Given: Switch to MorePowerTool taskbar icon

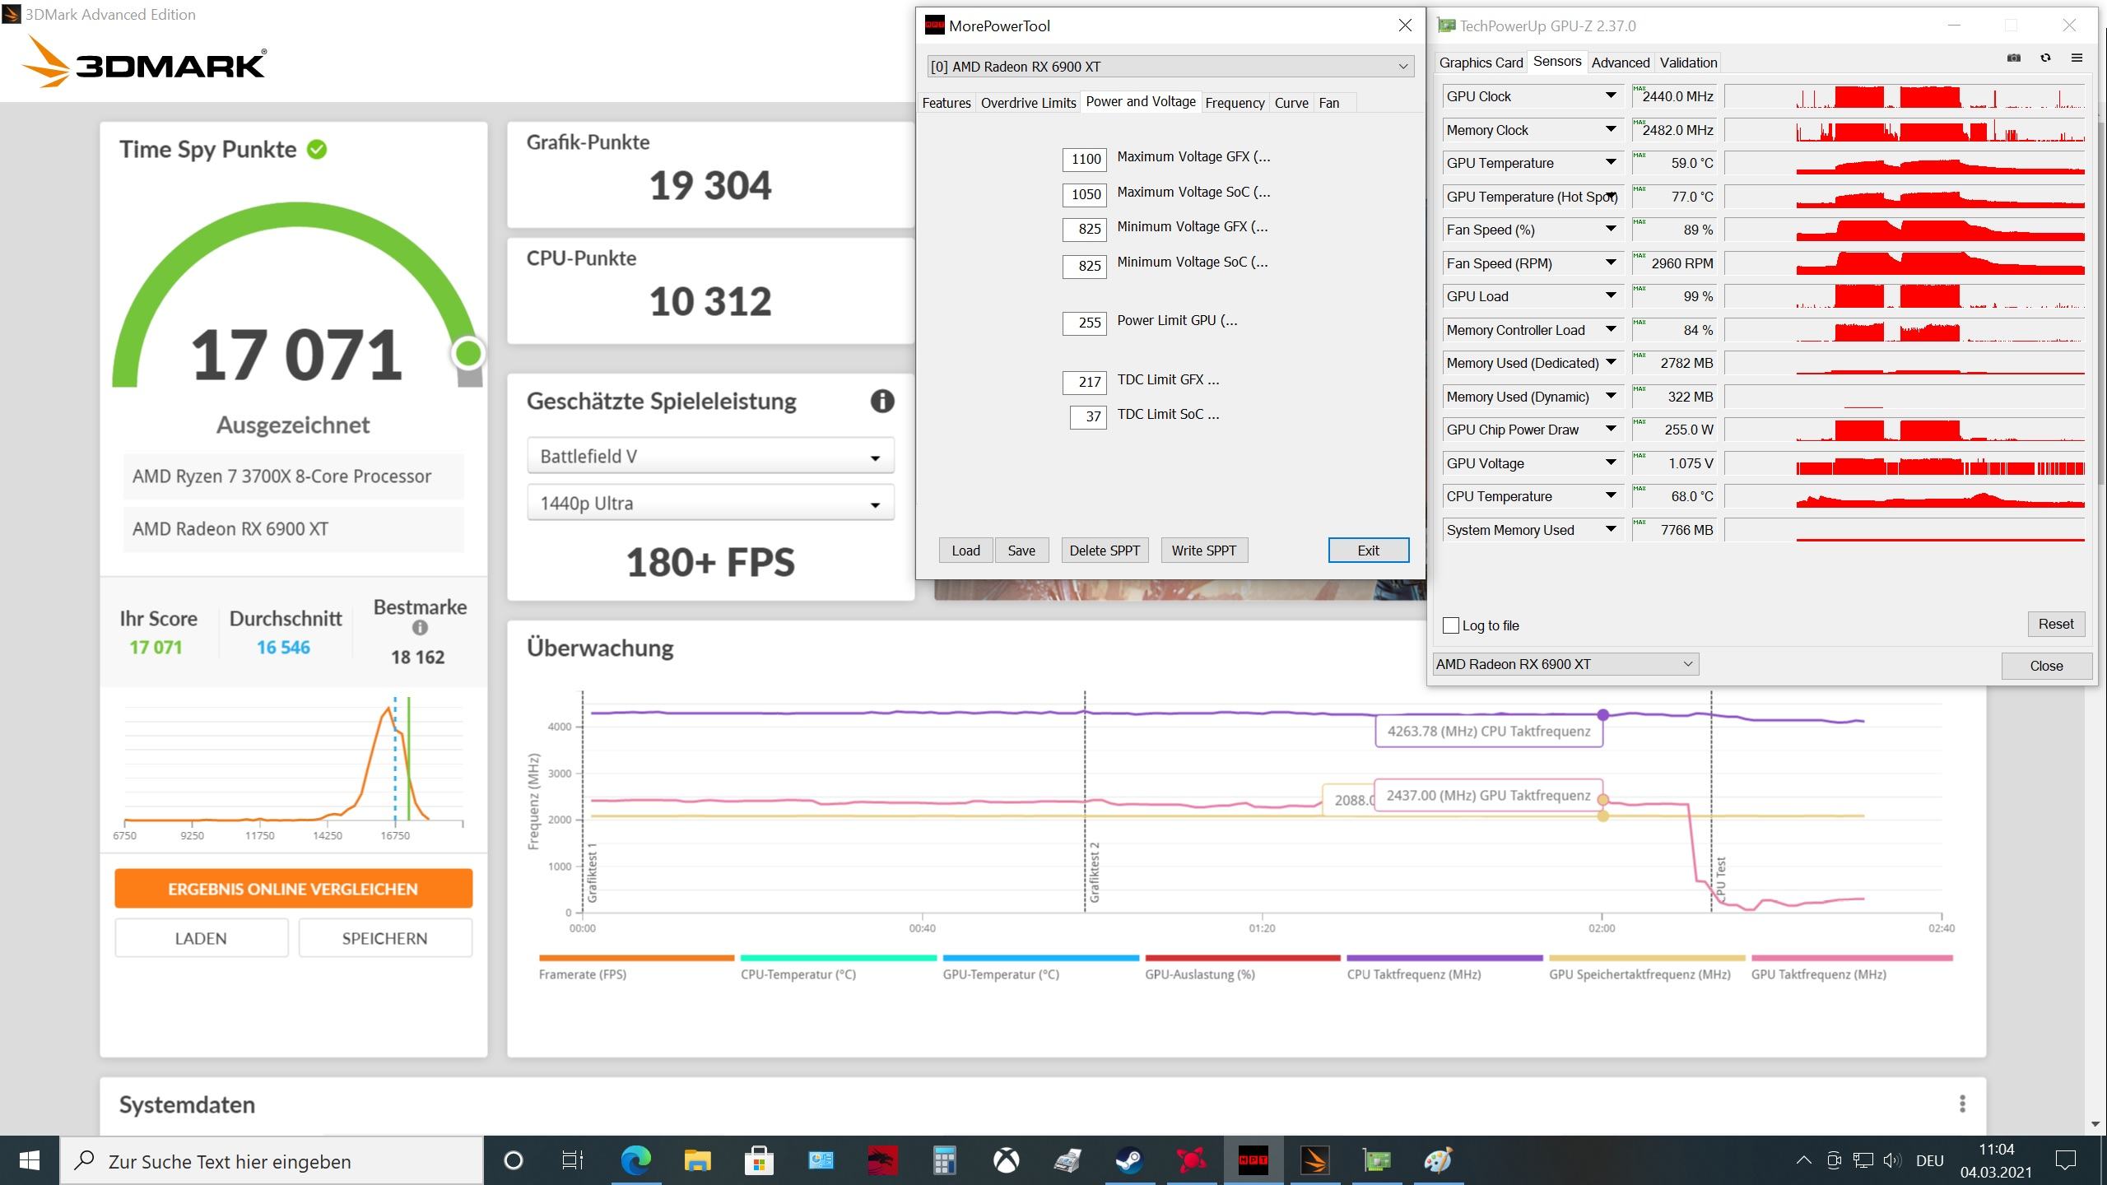Looking at the screenshot, I should point(1253,1160).
